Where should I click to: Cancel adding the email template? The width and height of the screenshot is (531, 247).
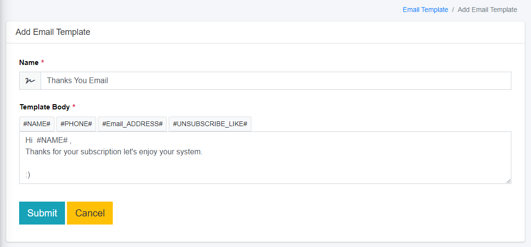click(90, 213)
